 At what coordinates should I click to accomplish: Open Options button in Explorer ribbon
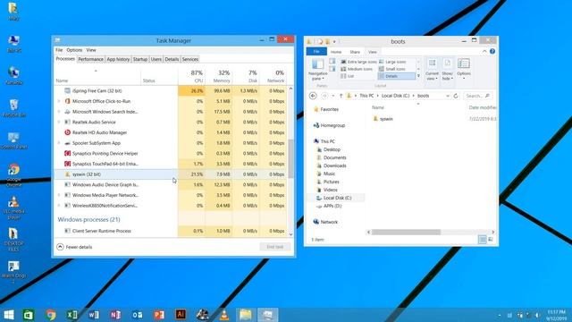click(x=464, y=69)
